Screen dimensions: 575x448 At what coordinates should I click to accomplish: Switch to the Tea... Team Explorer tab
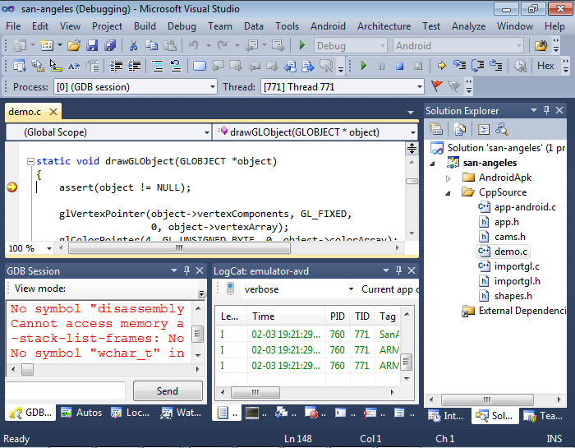tap(544, 416)
